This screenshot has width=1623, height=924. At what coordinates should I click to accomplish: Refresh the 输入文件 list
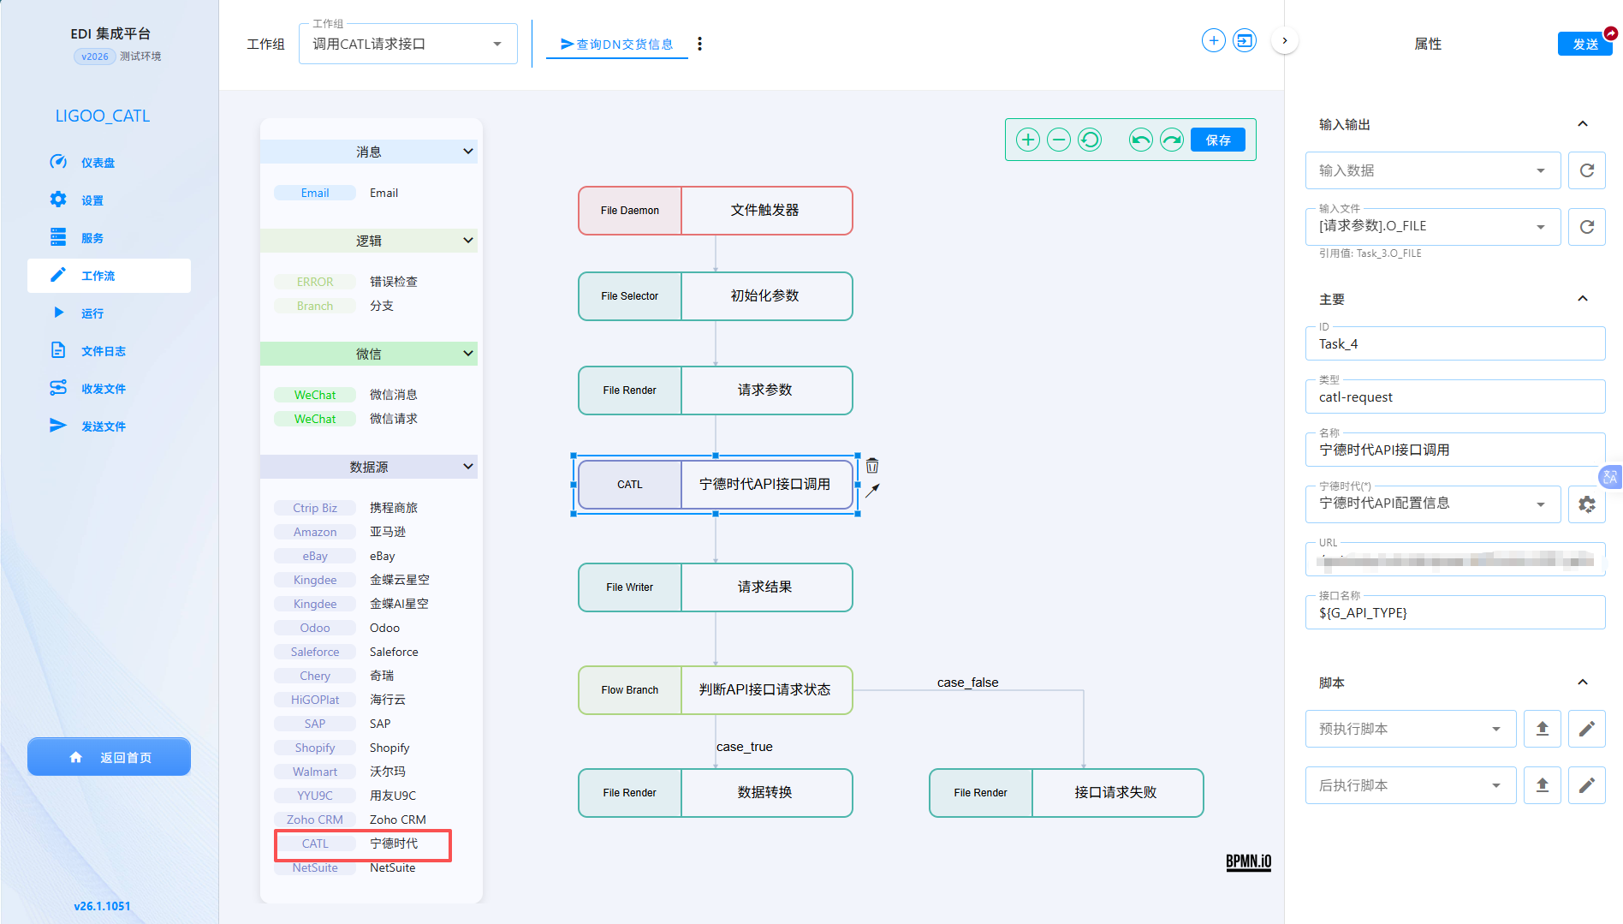(1586, 227)
